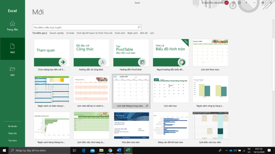
Task: Select Trình lập Kế hoạch và Trình Theo dõi
Action: coord(94,33)
